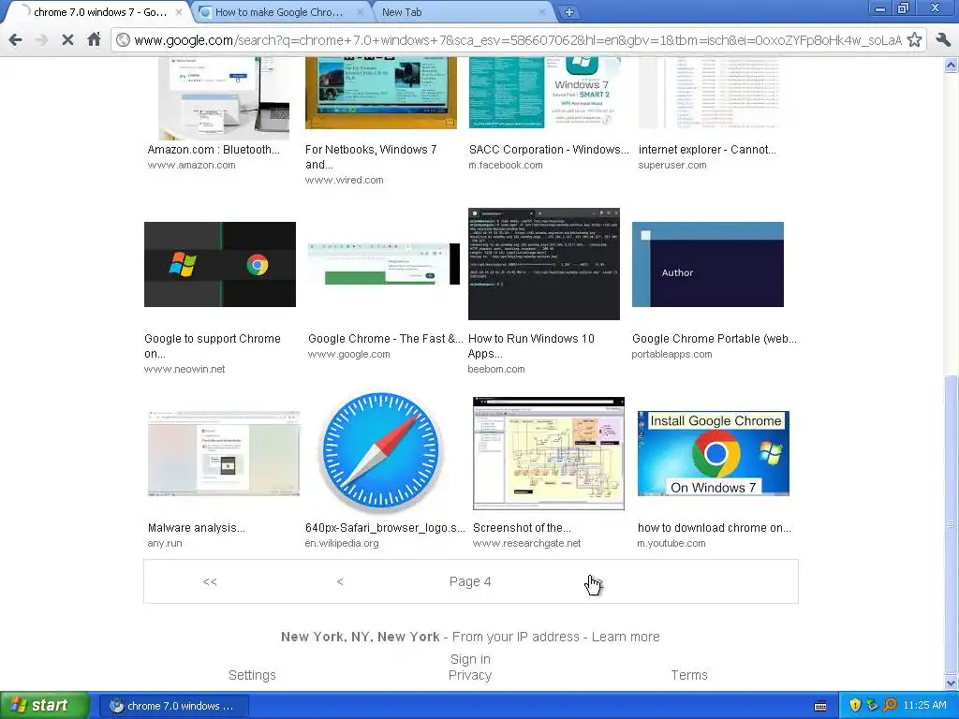Click 'Google to support Chrome on...' link
This screenshot has width=959, height=719.
213,346
